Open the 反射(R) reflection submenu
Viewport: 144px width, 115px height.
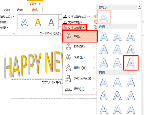click(80, 47)
